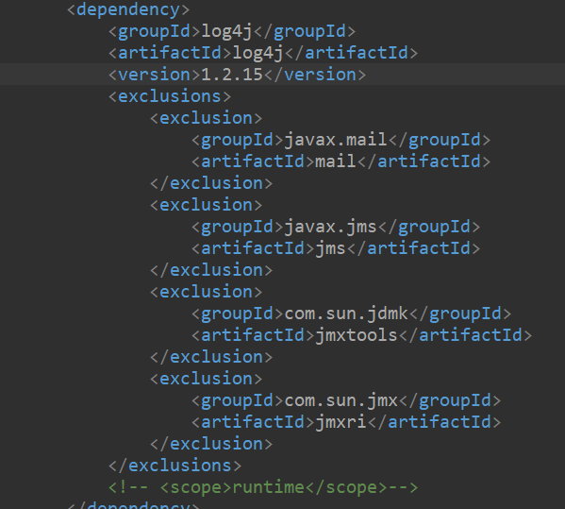Click the jms artifactId value
This screenshot has height=509, width=565.
330,248
